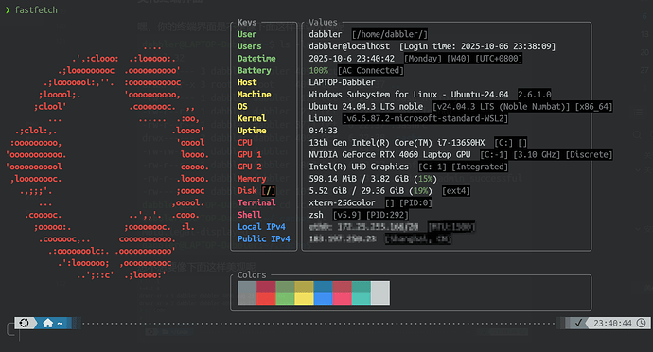Screen dimensions: 653x352
Task: Click the 'Disk' key label
Action: coord(247,191)
